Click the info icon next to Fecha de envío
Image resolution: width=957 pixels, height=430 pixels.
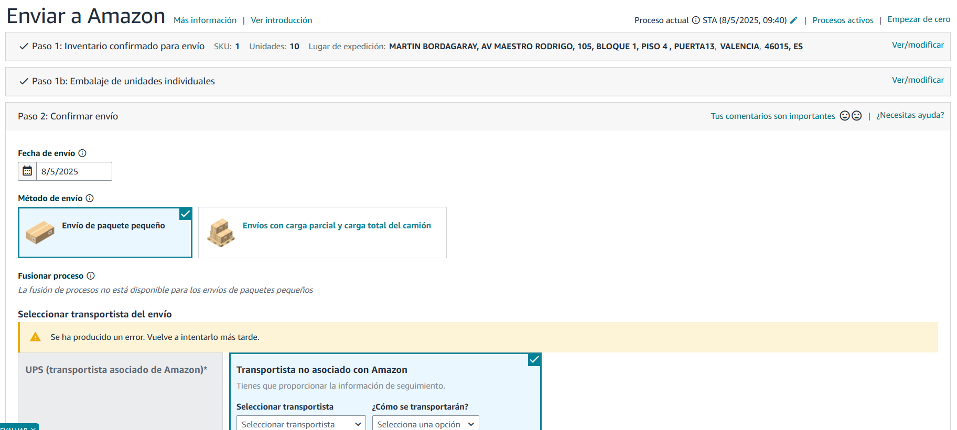pyautogui.click(x=82, y=153)
